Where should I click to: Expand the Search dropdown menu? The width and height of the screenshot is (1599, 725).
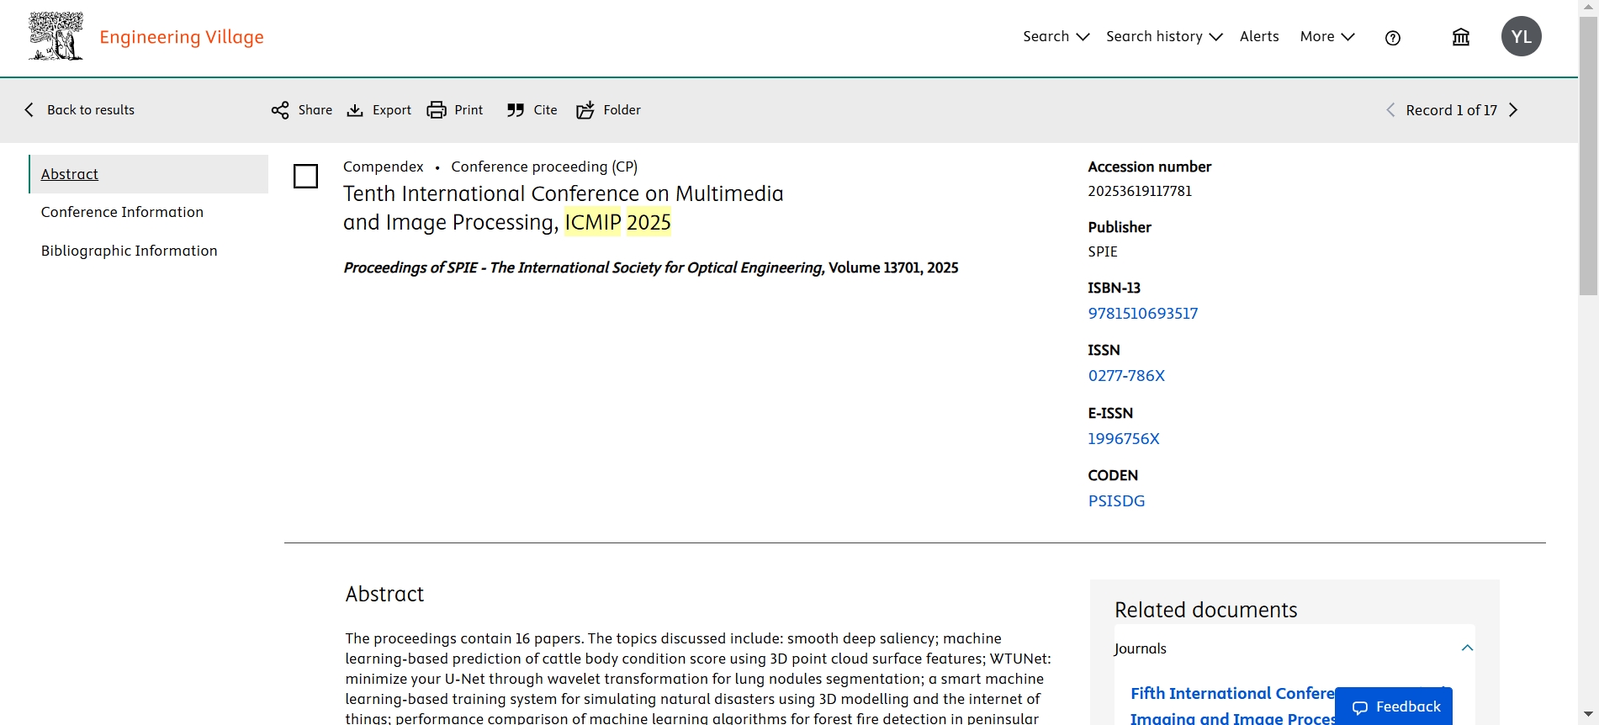pyautogui.click(x=1056, y=37)
